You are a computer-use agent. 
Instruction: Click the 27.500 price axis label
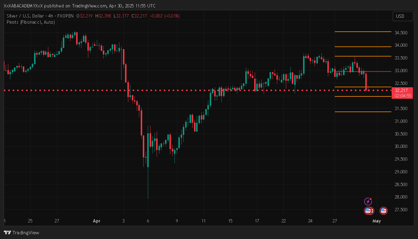click(401, 210)
